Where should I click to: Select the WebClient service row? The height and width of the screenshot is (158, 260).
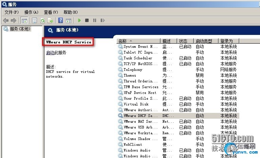(178, 144)
